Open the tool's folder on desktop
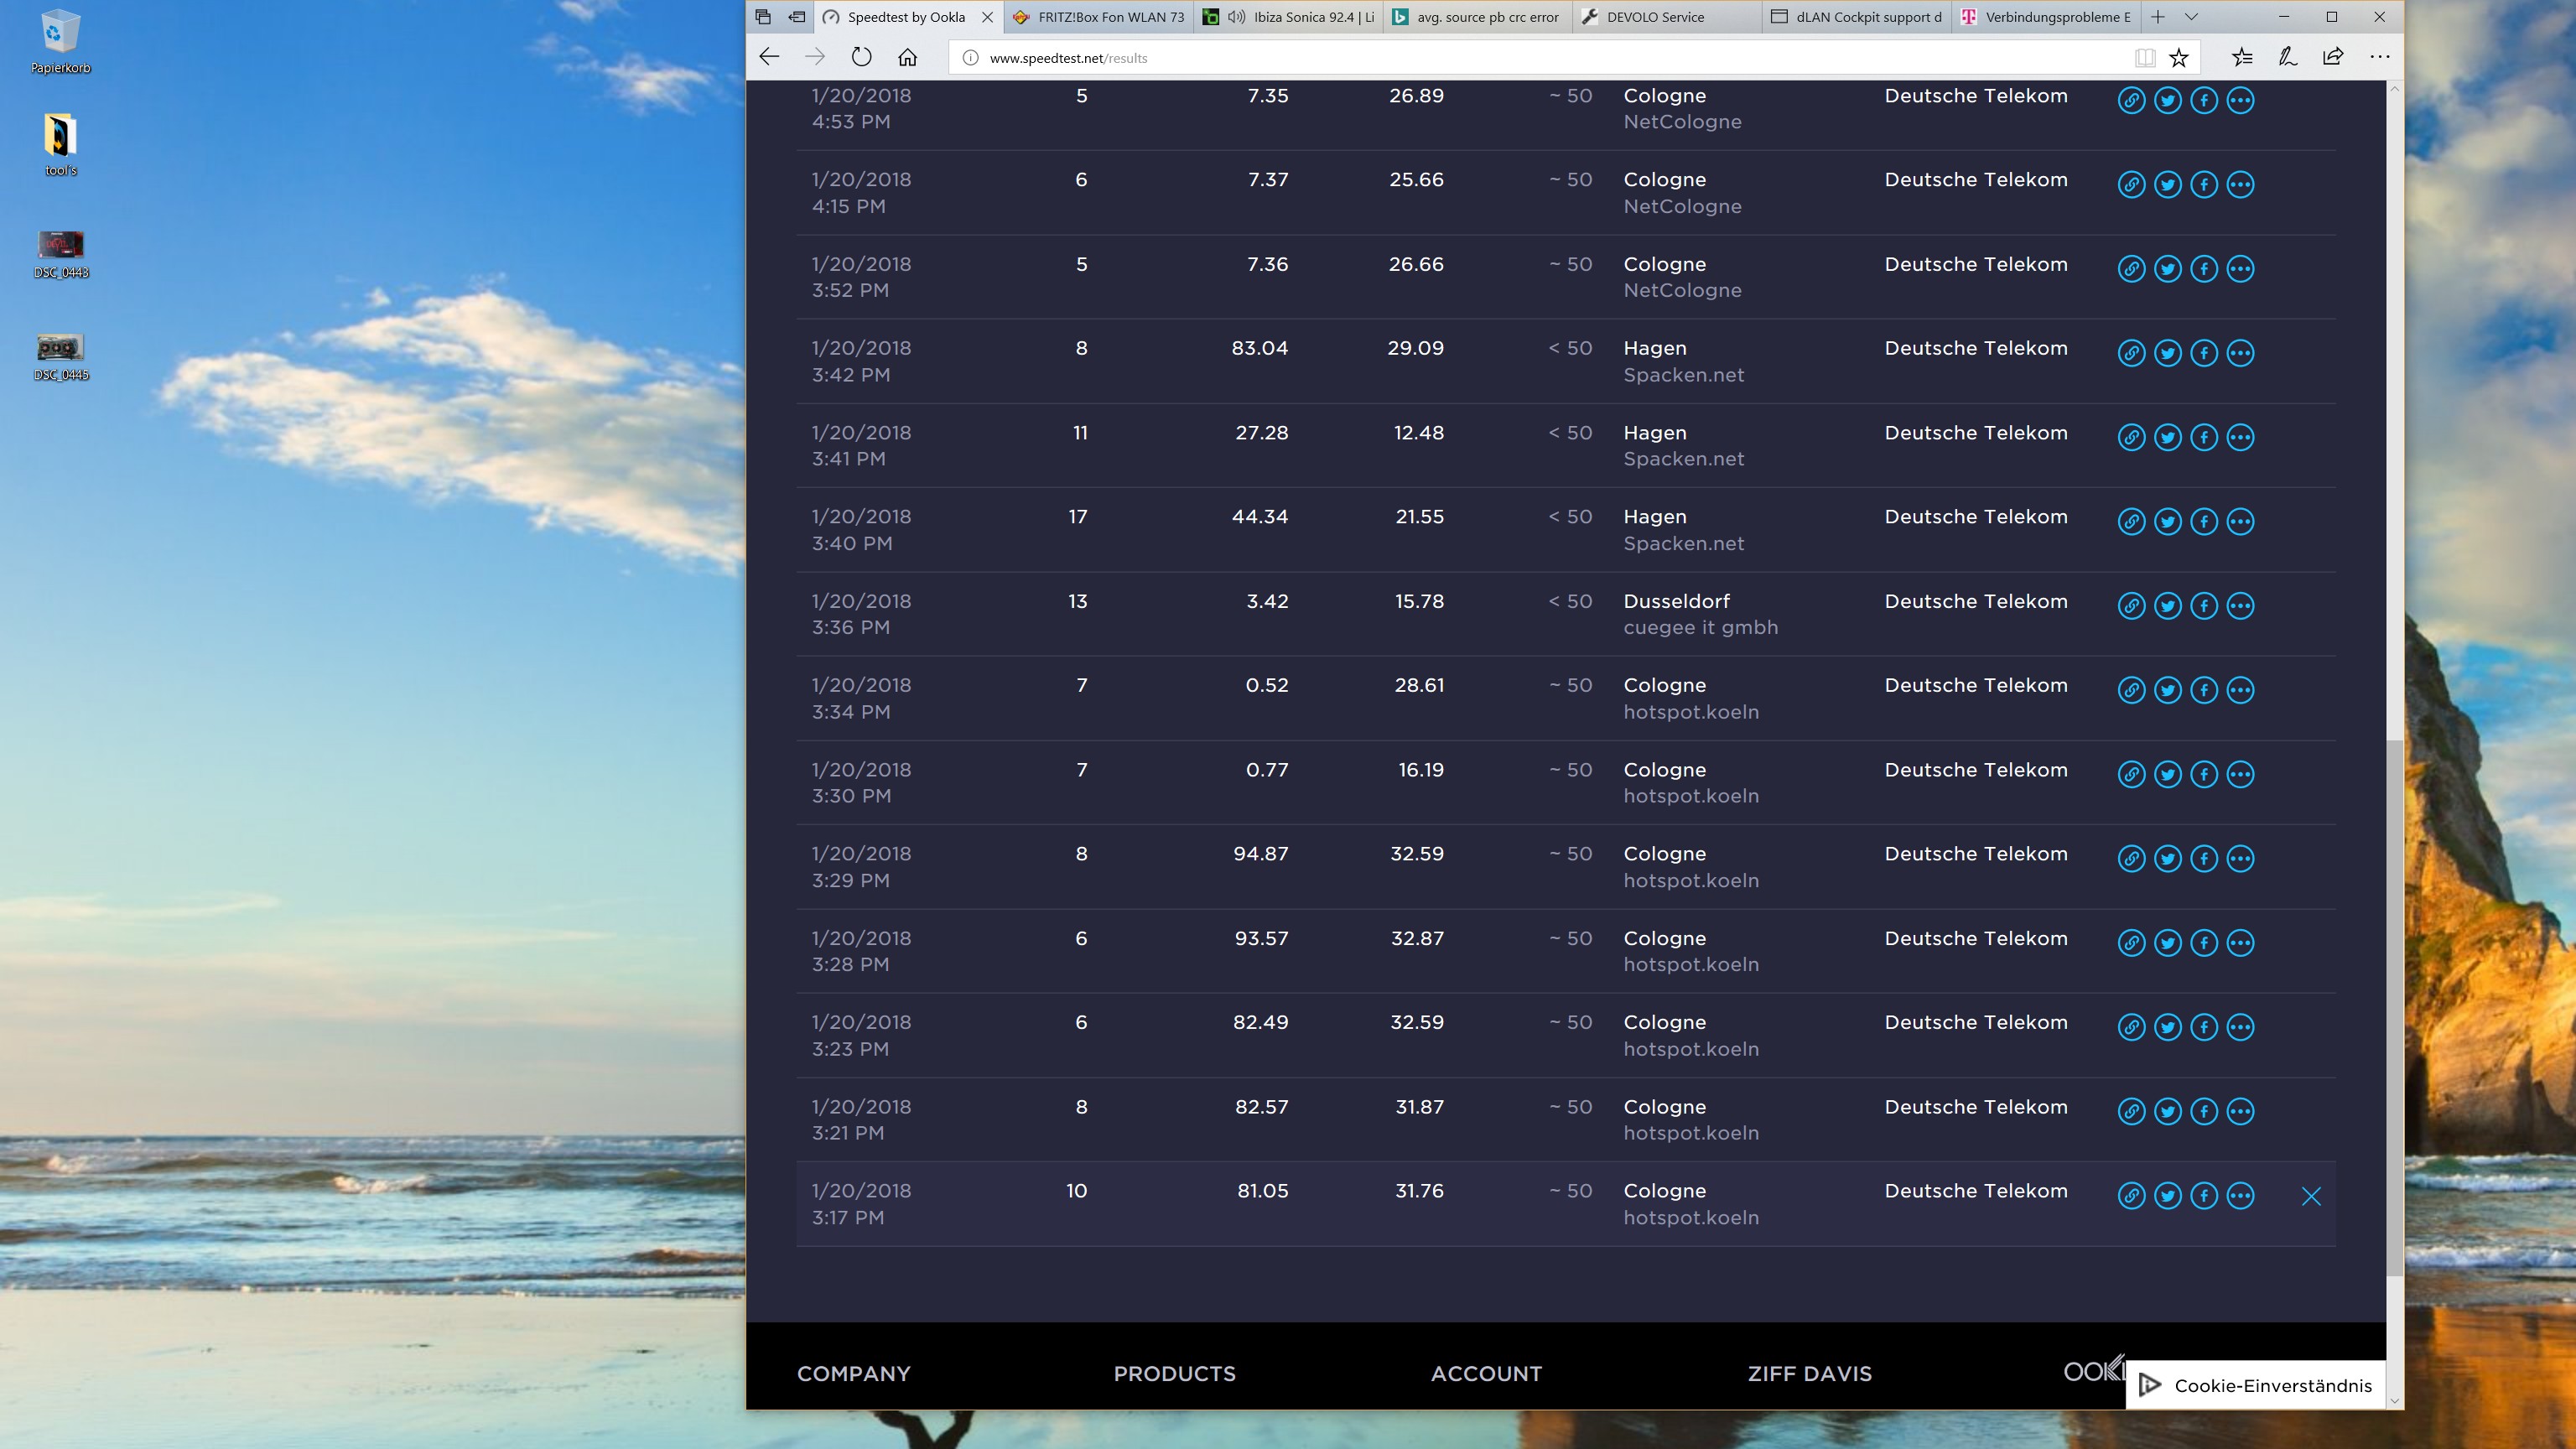Screen dimensions: 2576x1449 coord(60,145)
